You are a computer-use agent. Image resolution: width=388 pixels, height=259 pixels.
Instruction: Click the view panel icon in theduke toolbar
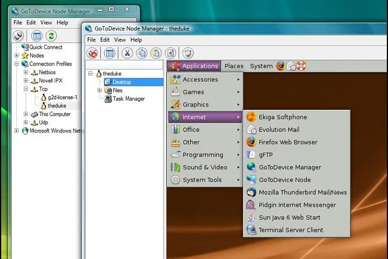tap(110, 53)
